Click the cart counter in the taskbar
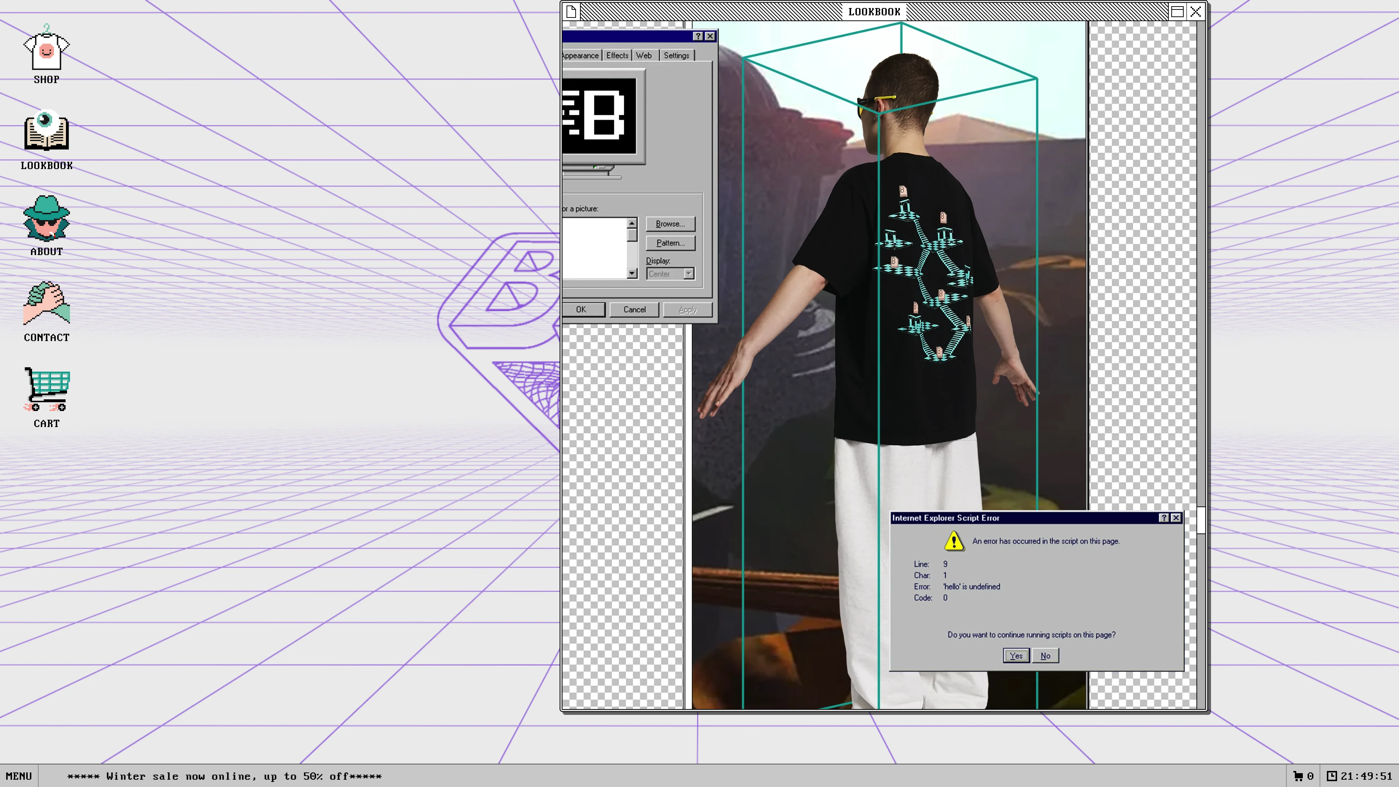This screenshot has height=787, width=1399. pyautogui.click(x=1304, y=776)
